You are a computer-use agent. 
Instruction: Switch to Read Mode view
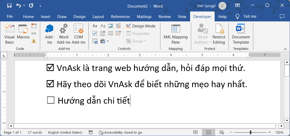(196, 132)
